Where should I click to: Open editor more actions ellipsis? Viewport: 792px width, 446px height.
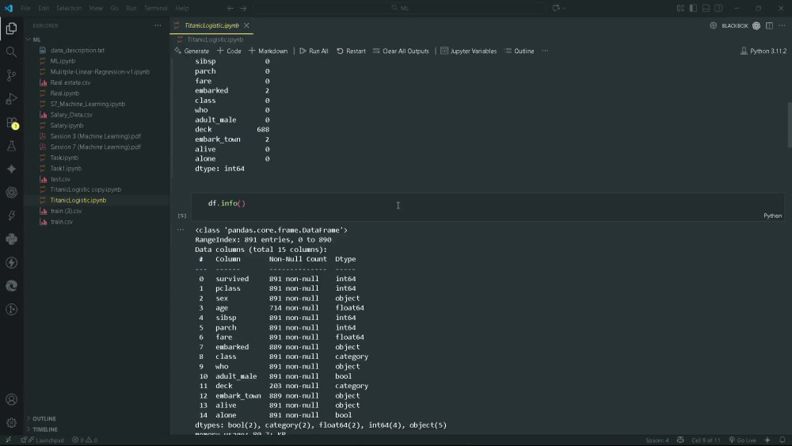(782, 25)
